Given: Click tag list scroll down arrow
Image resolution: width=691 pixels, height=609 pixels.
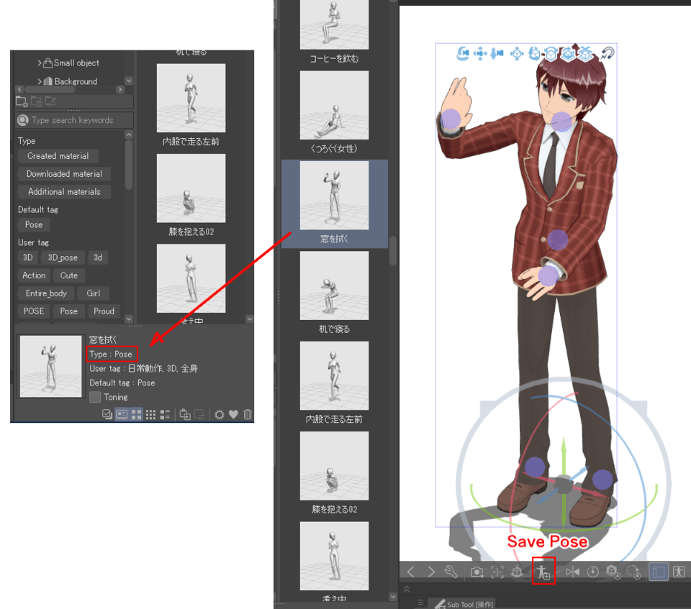Looking at the screenshot, I should 129,319.
